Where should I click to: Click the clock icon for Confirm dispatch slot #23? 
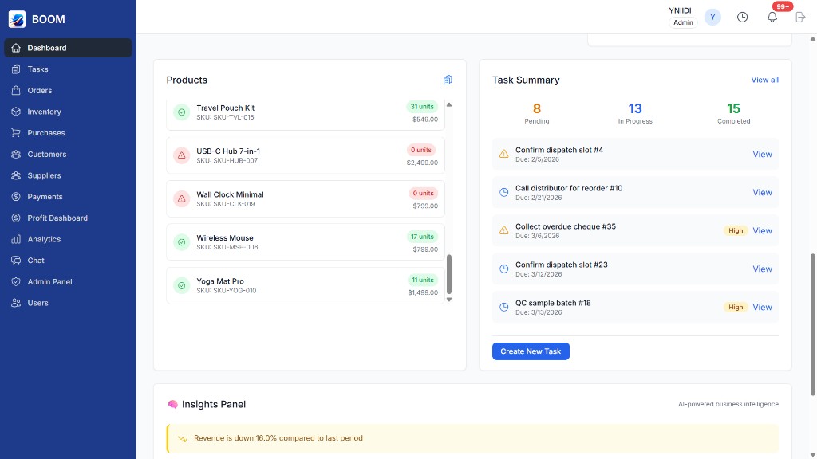coord(504,269)
